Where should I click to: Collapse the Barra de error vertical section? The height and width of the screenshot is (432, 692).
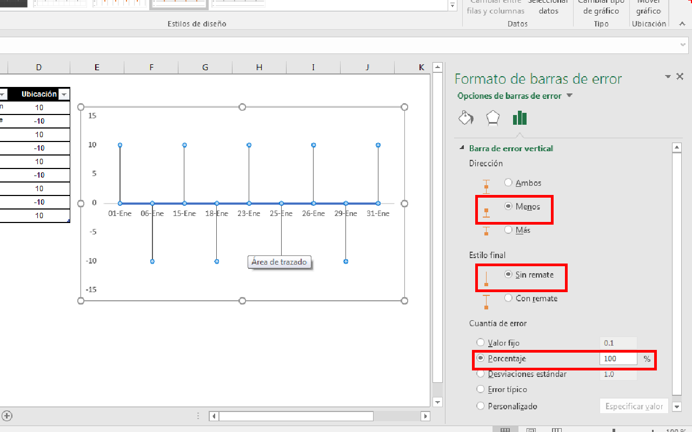pos(462,148)
